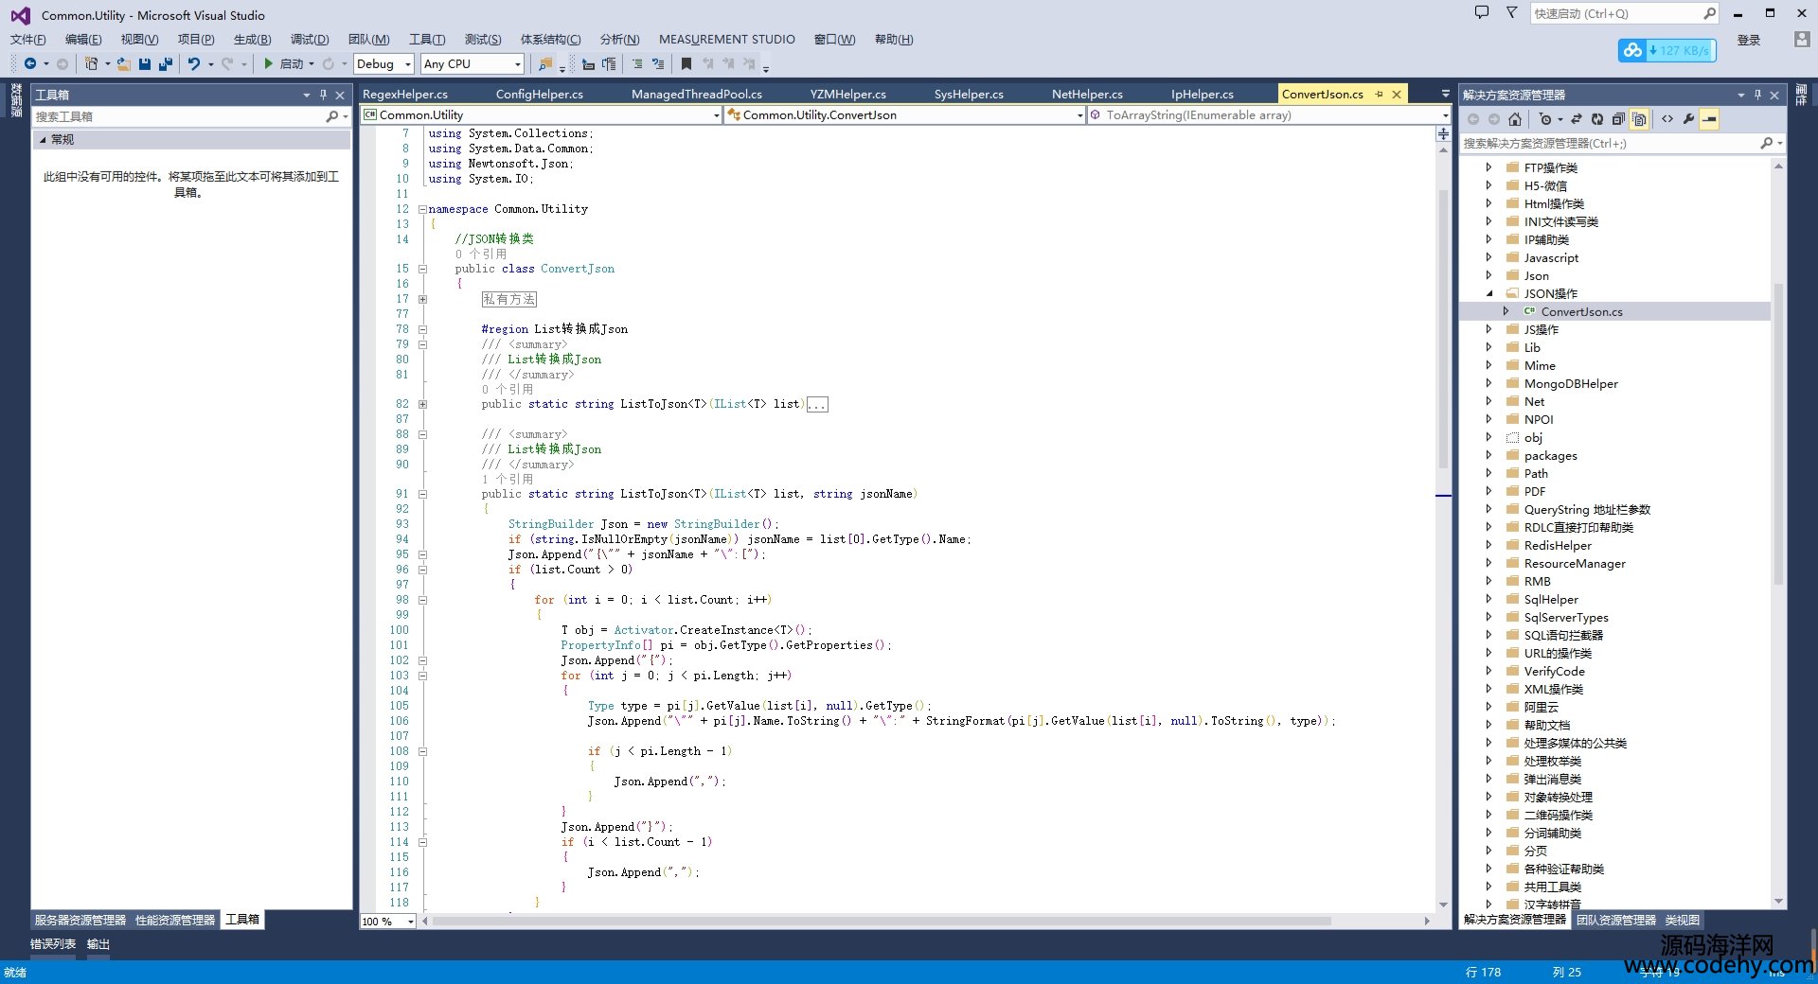The image size is (1818, 984).
Task: Click the split editor handle above scrollbar
Action: (x=1443, y=134)
